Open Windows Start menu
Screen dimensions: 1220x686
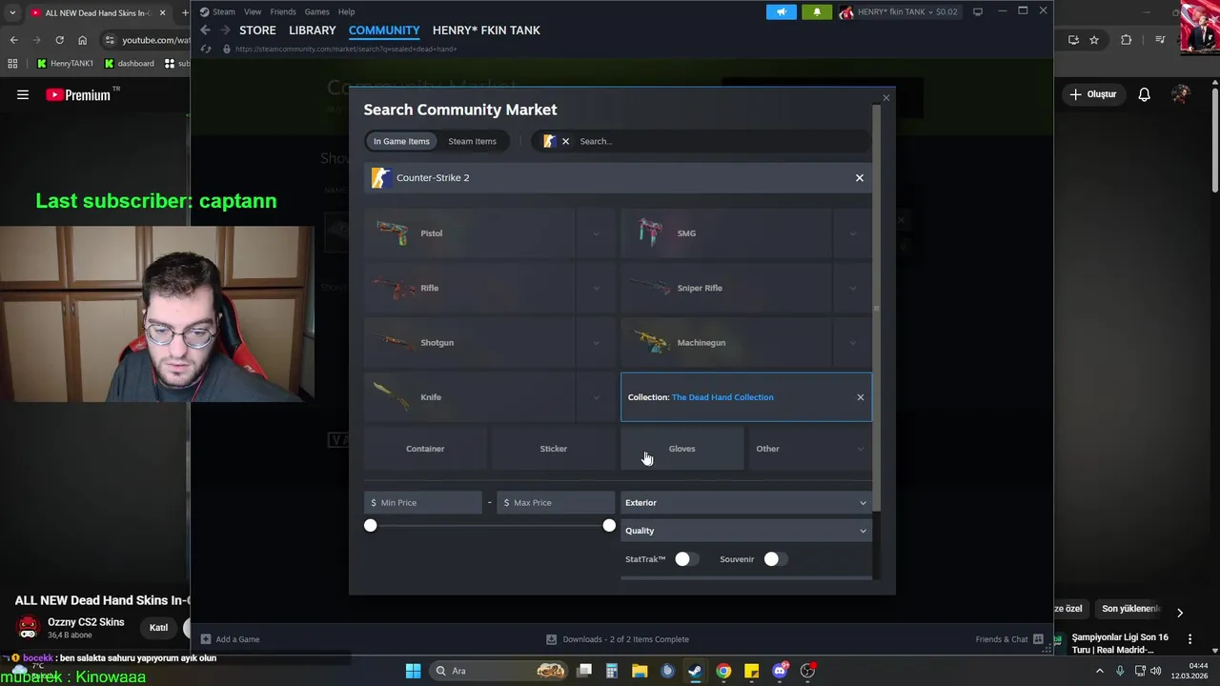[x=413, y=671]
